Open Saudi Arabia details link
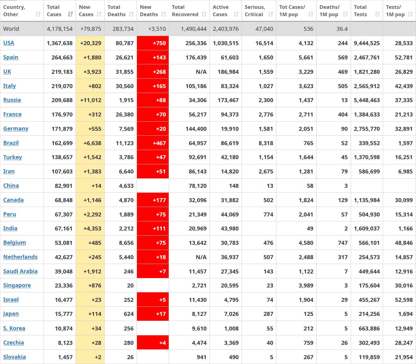The height and width of the screenshot is (364, 416). [20, 271]
